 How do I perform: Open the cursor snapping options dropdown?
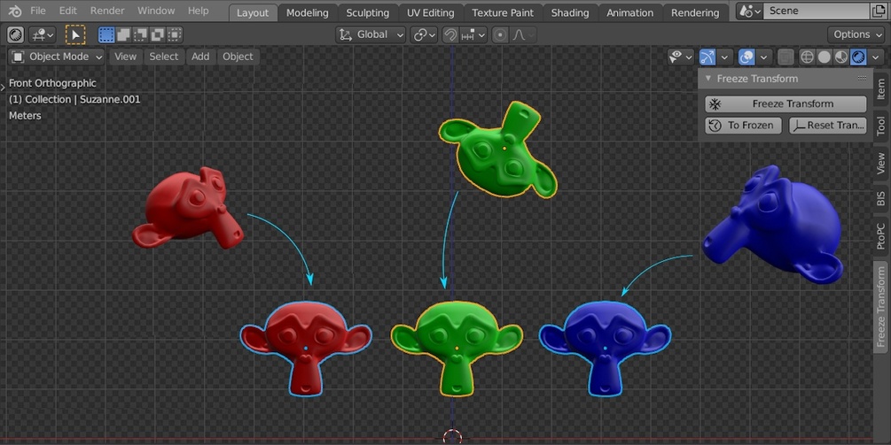(43, 35)
